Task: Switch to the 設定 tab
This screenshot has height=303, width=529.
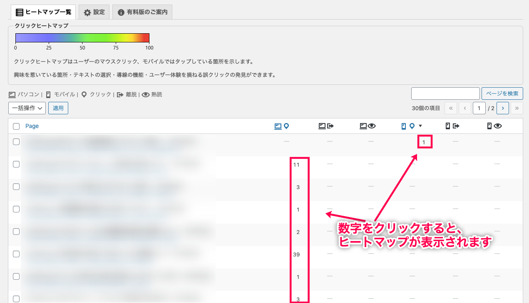Action: point(94,12)
